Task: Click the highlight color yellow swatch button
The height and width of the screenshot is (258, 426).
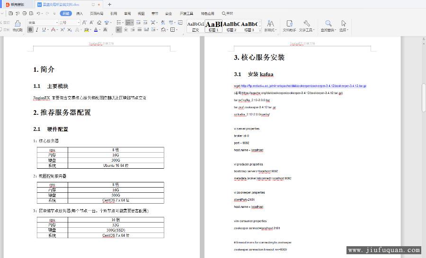Action: pos(86,30)
